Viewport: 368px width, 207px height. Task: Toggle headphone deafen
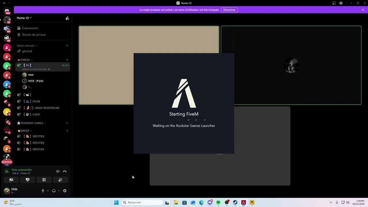pos(54,191)
